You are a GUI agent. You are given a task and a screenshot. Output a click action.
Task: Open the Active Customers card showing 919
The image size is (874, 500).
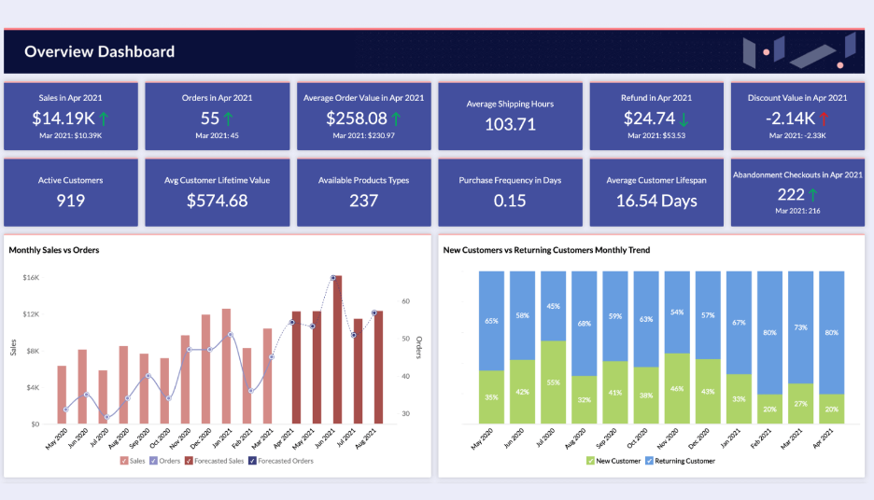click(71, 192)
